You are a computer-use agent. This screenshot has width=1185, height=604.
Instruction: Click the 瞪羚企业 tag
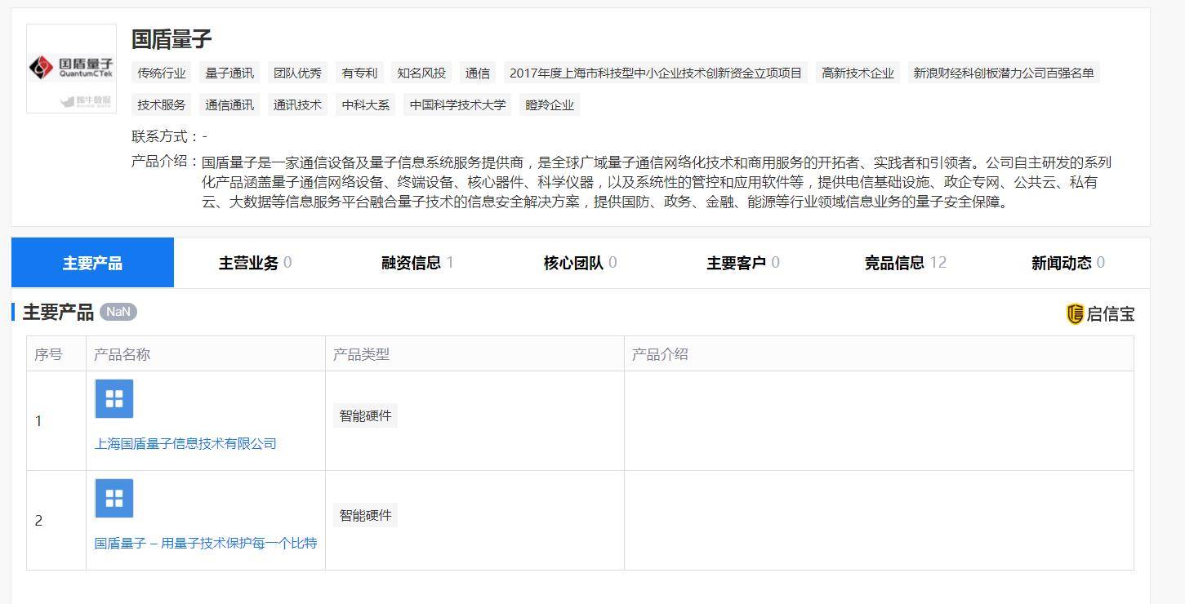[550, 104]
